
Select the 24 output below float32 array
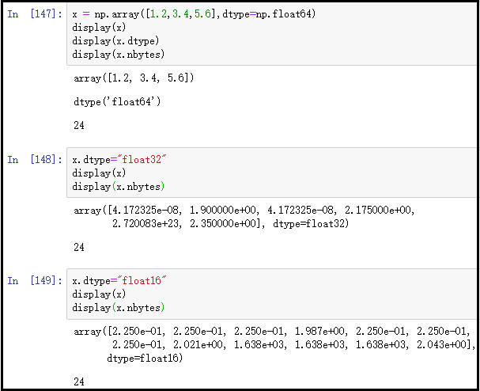pos(79,247)
